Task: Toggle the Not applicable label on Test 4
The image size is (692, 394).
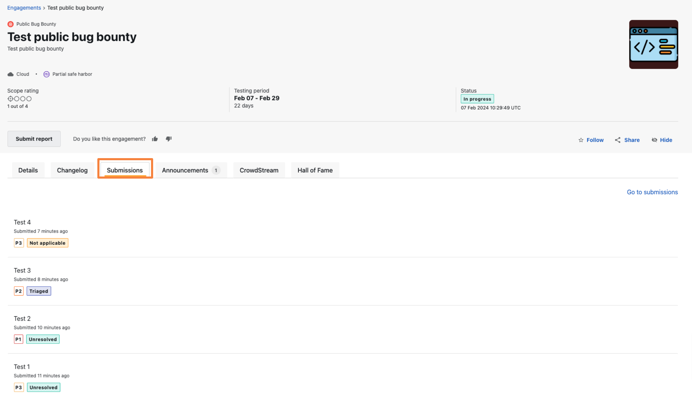Action: pyautogui.click(x=47, y=242)
